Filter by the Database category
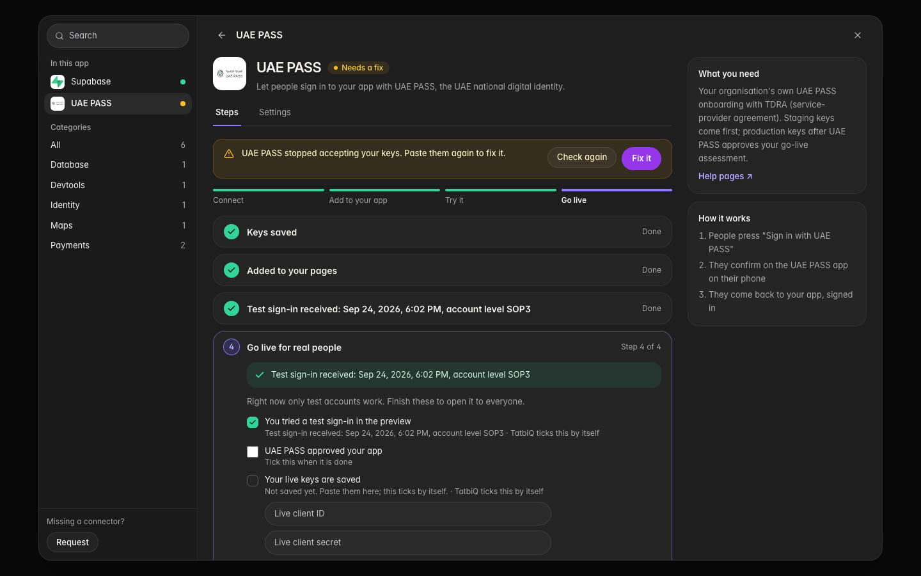Viewport: 921px width, 576px height. [x=118, y=165]
